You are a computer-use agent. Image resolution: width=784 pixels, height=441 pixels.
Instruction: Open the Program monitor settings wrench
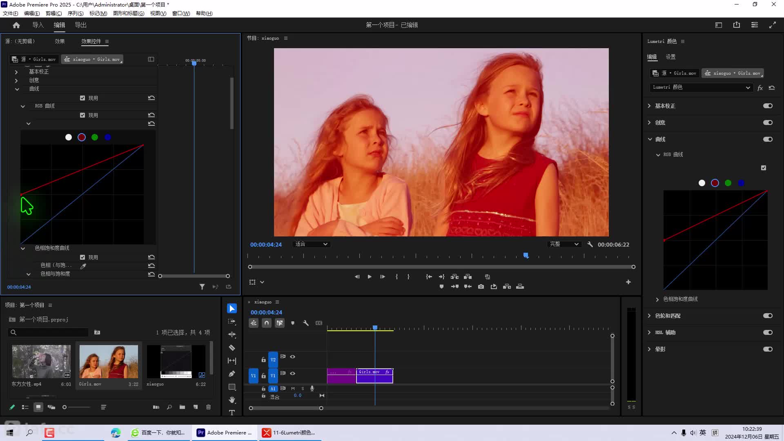point(590,244)
